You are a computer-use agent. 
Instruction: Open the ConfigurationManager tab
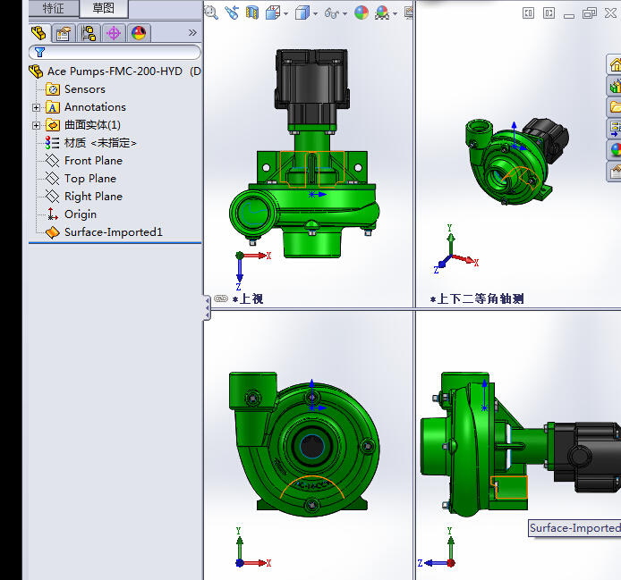tap(89, 33)
